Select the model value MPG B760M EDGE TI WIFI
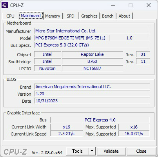 point(71,38)
